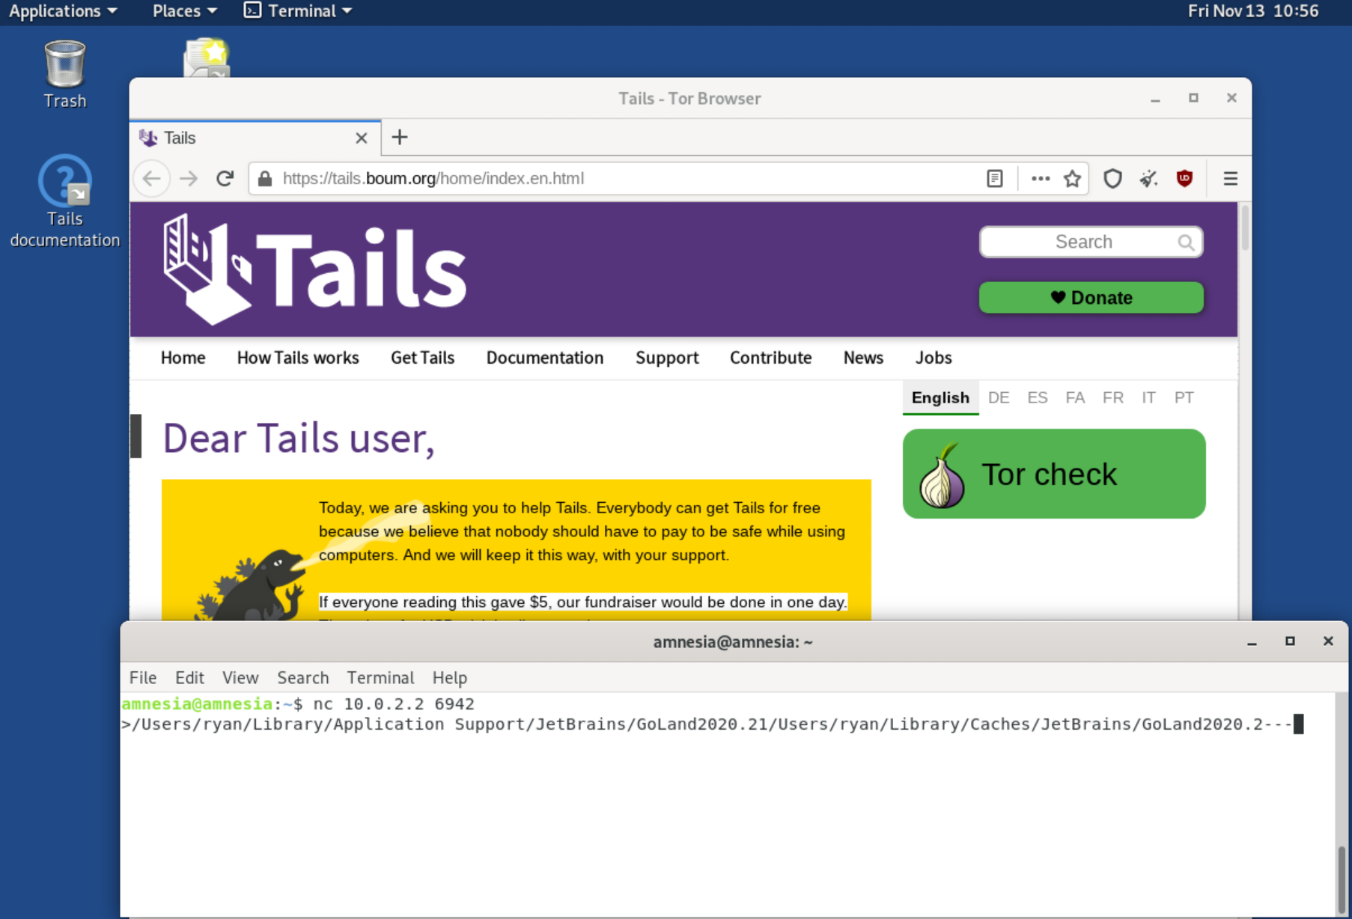Close the Tails browser tab

coord(361,138)
